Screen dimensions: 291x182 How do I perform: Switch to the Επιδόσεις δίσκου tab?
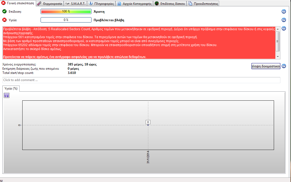click(x=170, y=3)
